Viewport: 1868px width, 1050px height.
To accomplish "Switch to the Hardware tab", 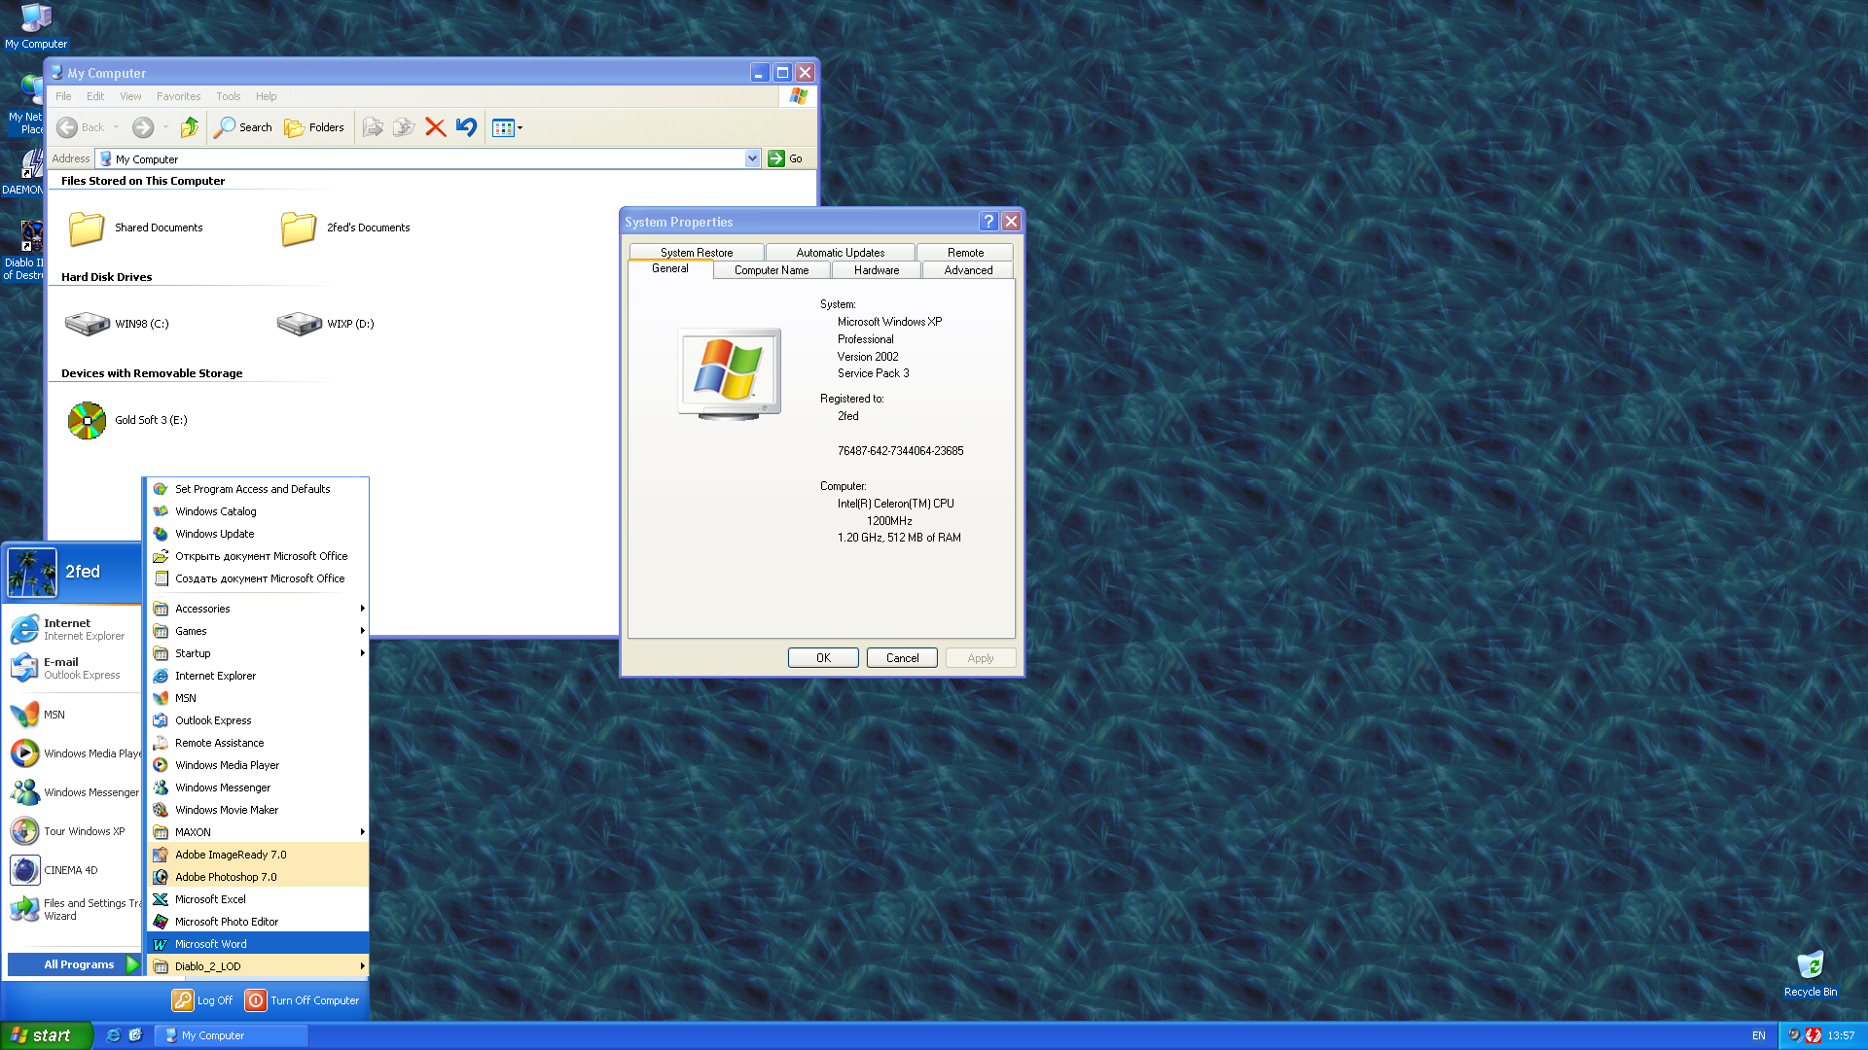I will (877, 270).
